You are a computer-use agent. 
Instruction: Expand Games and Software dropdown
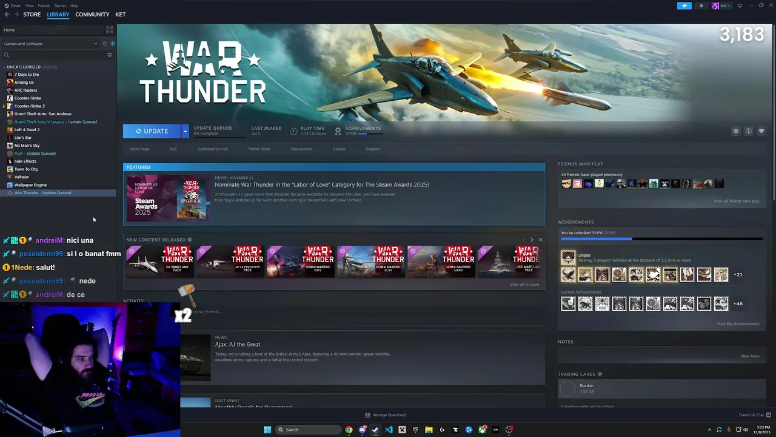click(x=50, y=44)
